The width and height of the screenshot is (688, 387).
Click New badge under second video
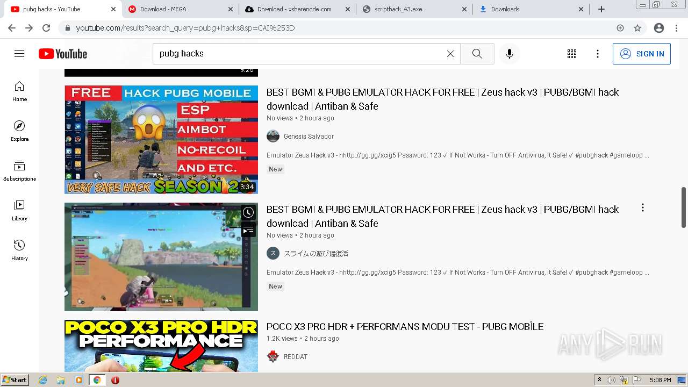tap(275, 286)
